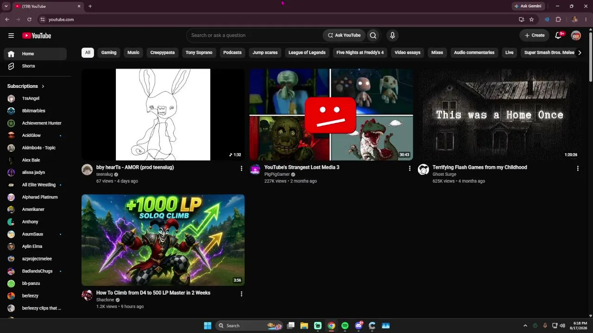This screenshot has height=333, width=593.
Task: Open the Alpharad Platinum channel
Action: click(35, 197)
